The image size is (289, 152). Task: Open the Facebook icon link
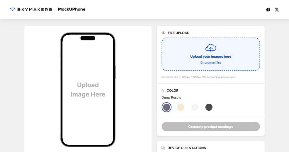click(268, 10)
